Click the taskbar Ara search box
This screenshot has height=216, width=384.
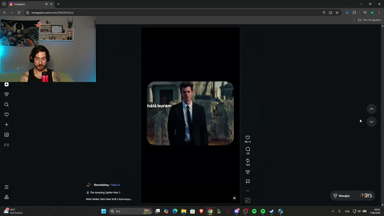pyautogui.click(x=130, y=211)
